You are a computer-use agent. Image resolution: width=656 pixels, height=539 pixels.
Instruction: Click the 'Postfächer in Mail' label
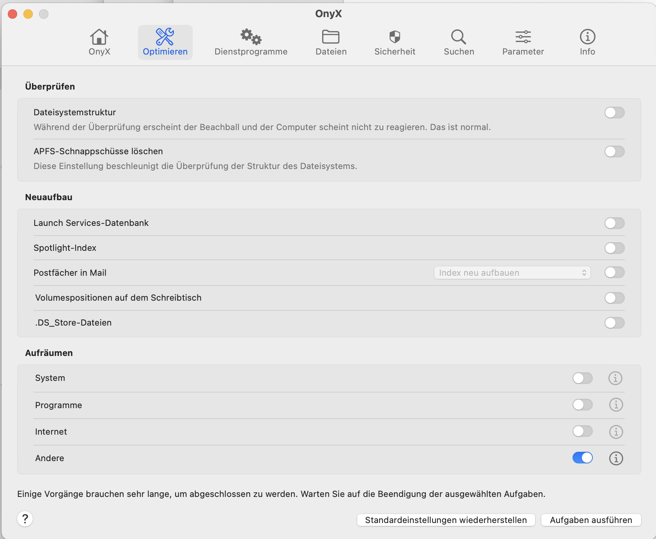70,273
